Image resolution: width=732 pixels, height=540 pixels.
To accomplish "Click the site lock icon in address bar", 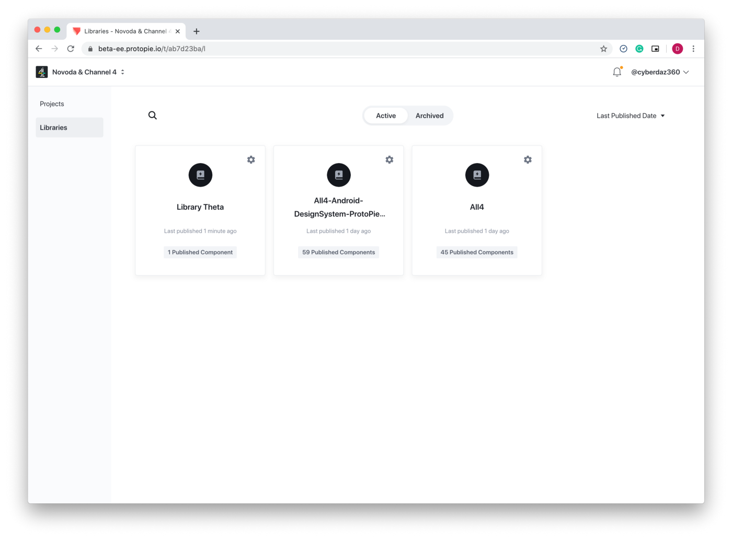I will pyautogui.click(x=90, y=49).
